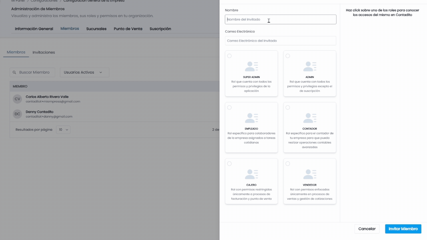Image resolution: width=427 pixels, height=240 pixels.
Task: Click email contaditot+danny@gmail.com
Action: 49,117
